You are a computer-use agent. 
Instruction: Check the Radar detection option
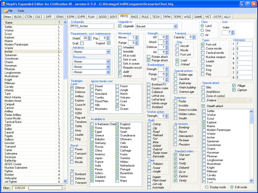176,101
